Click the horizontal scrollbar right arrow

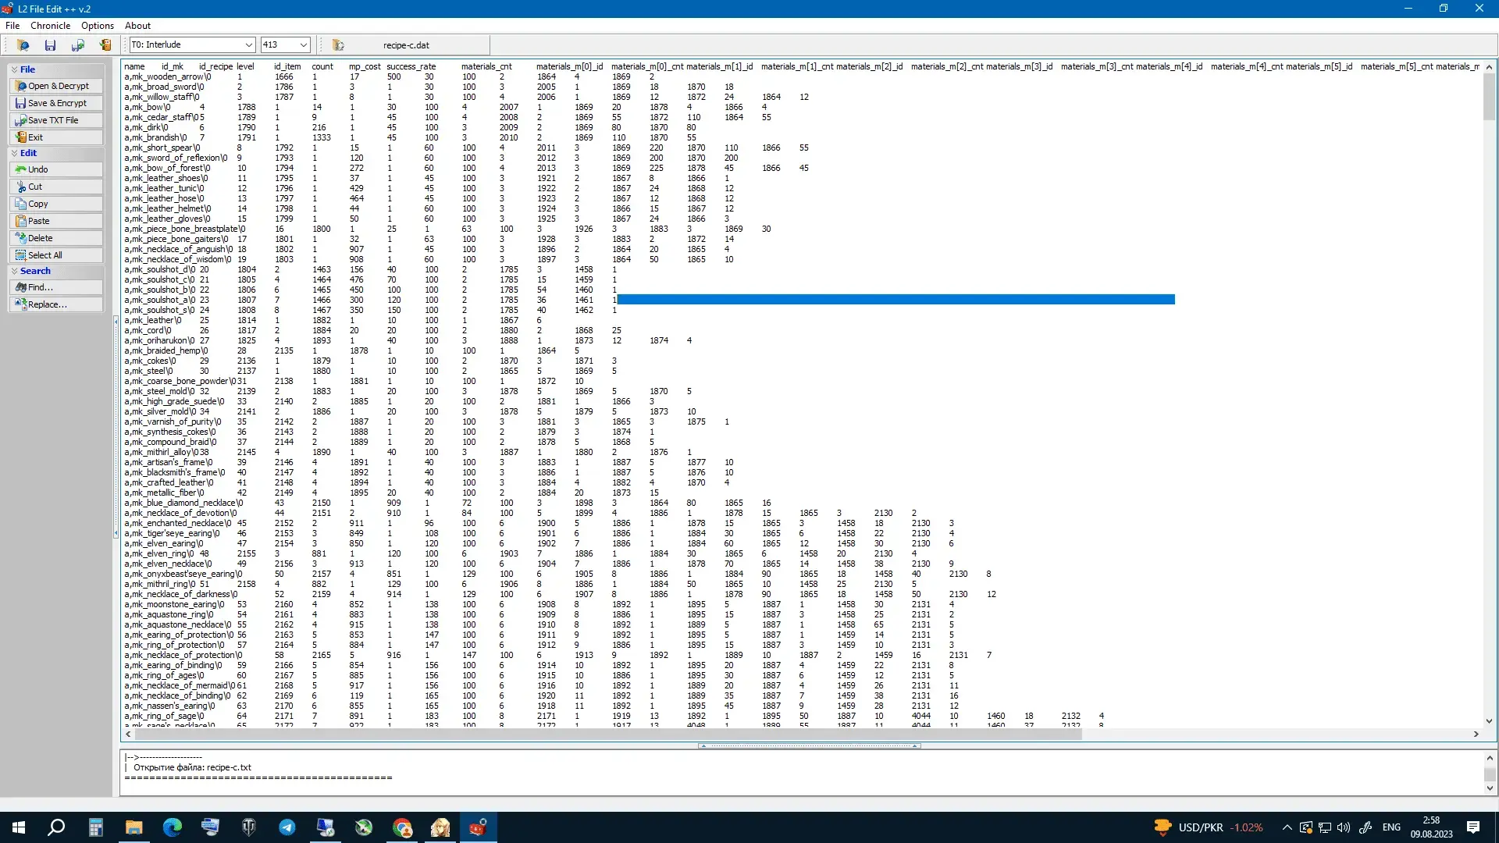[x=1476, y=735]
